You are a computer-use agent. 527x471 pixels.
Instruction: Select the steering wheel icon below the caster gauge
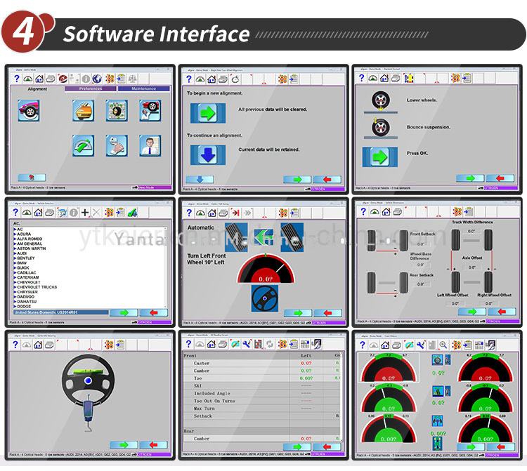click(x=265, y=298)
